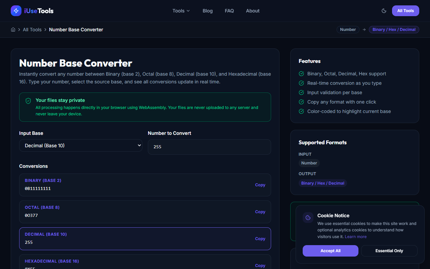
Task: Open the About page
Action: click(253, 10)
